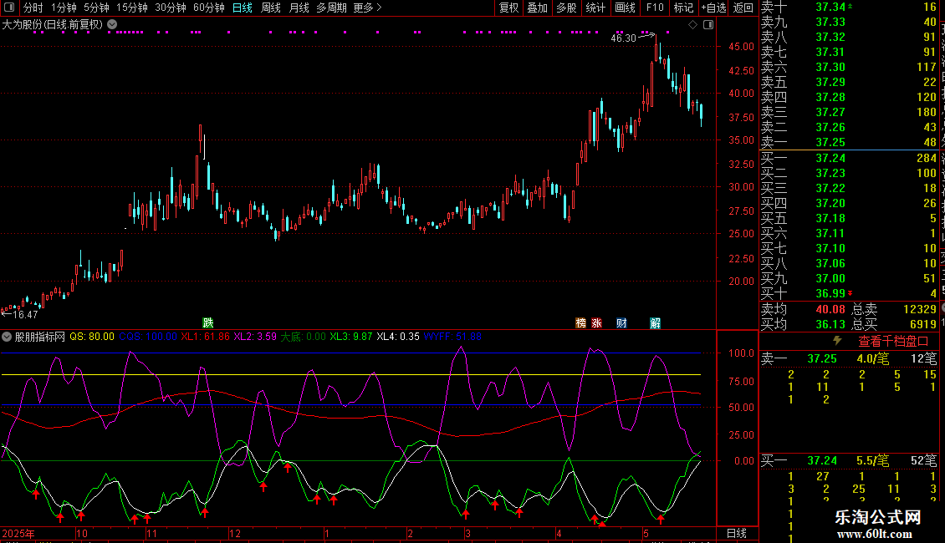The height and width of the screenshot is (543, 945).
Task: Click the 卖均 value 40.08
Action: click(830, 309)
